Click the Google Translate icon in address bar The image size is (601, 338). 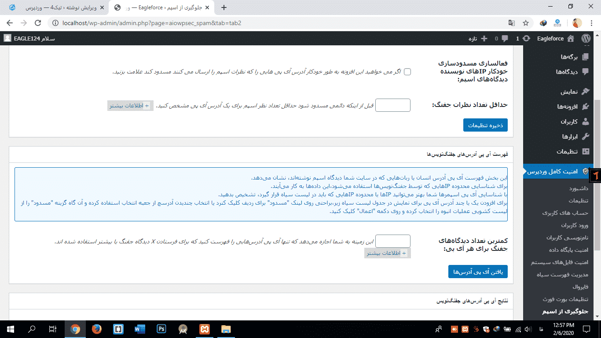pyautogui.click(x=512, y=23)
